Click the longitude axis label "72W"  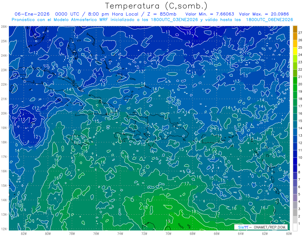tap(144, 233)
